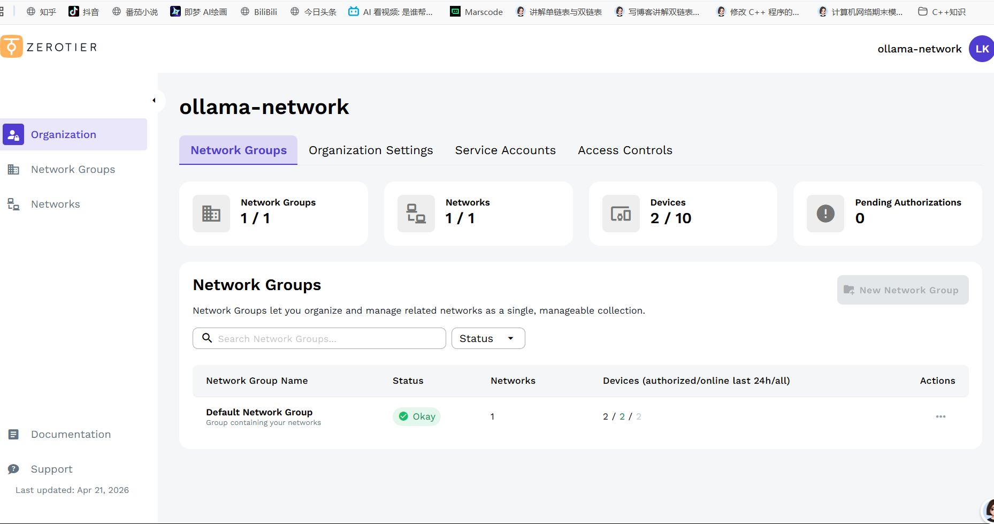Switch to the Organization Settings tab
The image size is (994, 524).
click(371, 150)
